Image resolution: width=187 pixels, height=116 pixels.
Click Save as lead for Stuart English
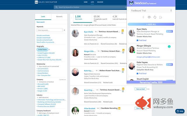pos(140,90)
